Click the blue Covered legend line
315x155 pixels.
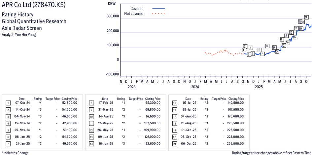pos(158,9)
